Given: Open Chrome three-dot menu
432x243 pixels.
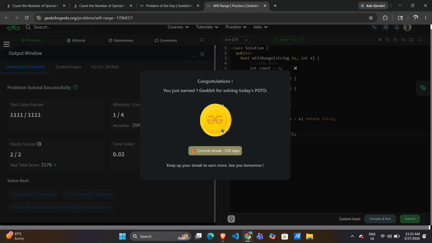Looking at the screenshot, I should tap(425, 18).
